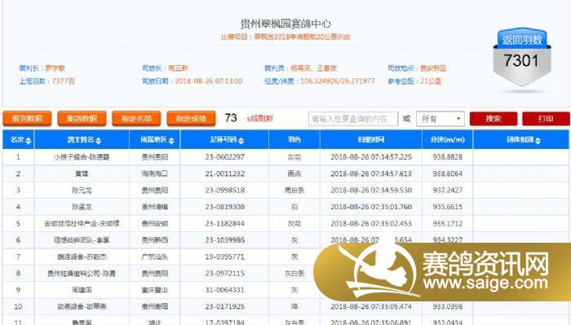Open the 所有 filter dropdown
The image size is (571, 325).
(x=440, y=119)
